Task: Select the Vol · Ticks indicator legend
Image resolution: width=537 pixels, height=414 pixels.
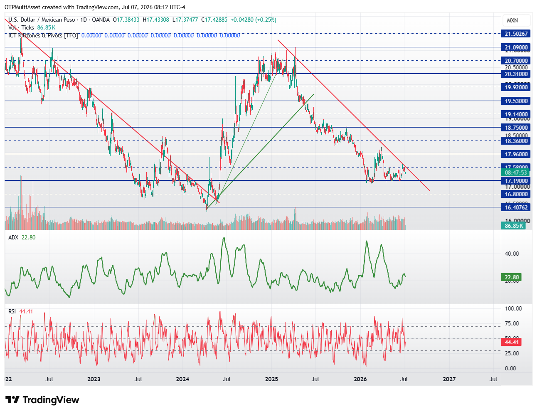Action: (21, 27)
